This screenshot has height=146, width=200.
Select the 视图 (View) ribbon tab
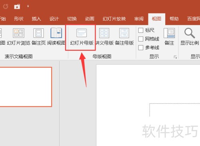[x=156, y=19]
